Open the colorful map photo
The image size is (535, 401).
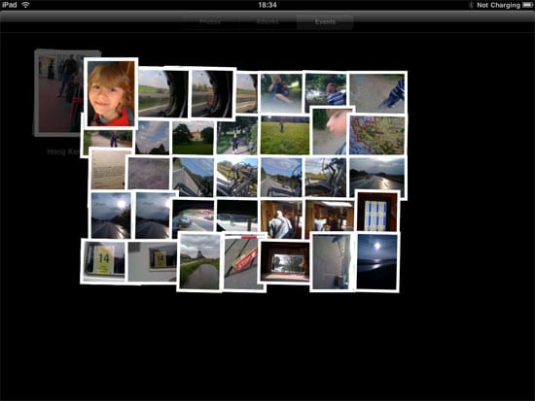[x=377, y=135]
